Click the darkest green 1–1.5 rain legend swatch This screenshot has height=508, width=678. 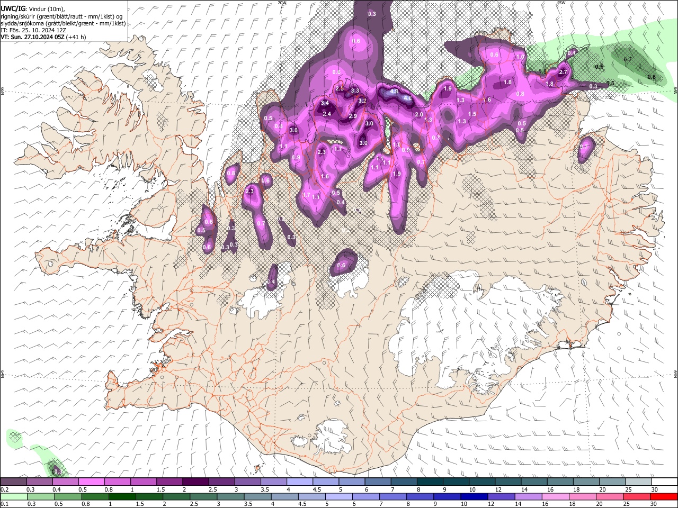pos(122,496)
